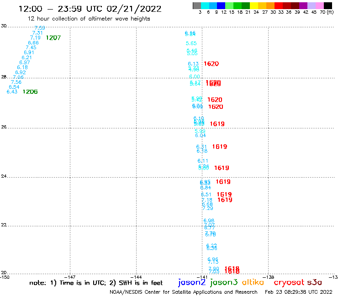Click the subtitle '12 hour collection of altimeter wave heights'
Image resolution: width=338 pixels, height=296 pixels.
89,19
